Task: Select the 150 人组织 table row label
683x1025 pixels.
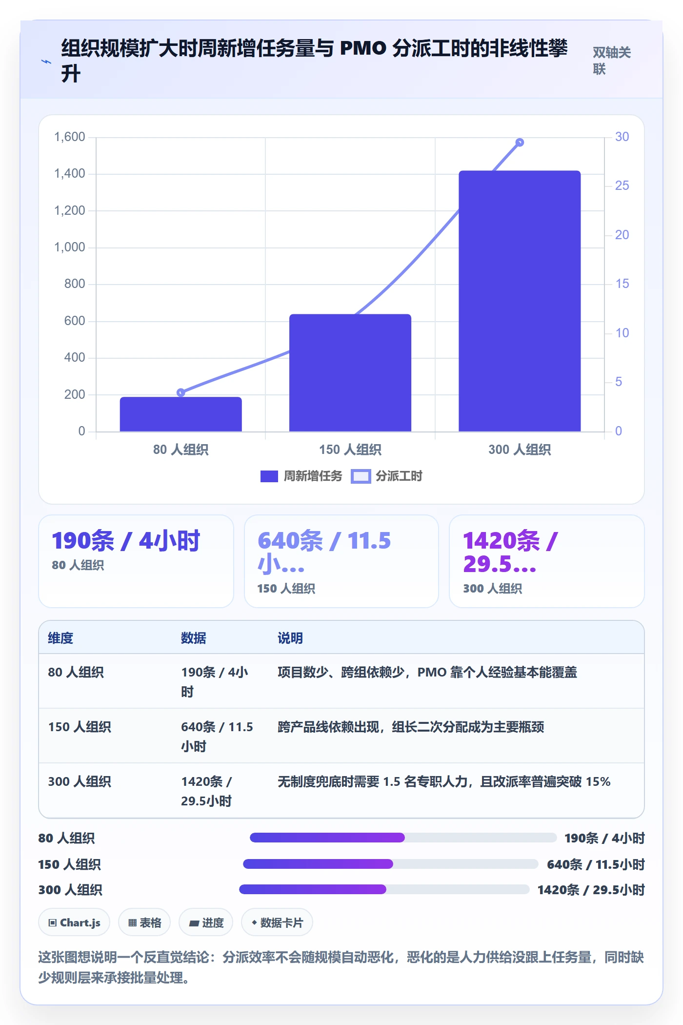Action: (80, 727)
